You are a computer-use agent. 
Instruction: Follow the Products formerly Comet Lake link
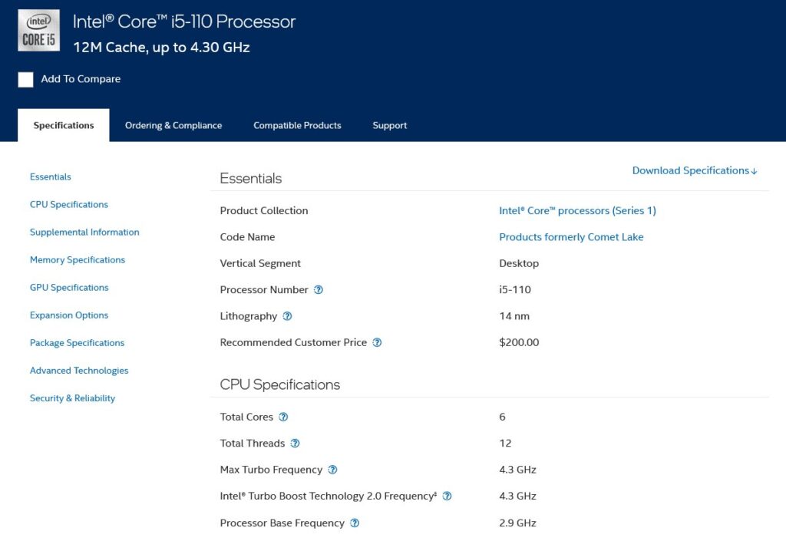click(571, 237)
